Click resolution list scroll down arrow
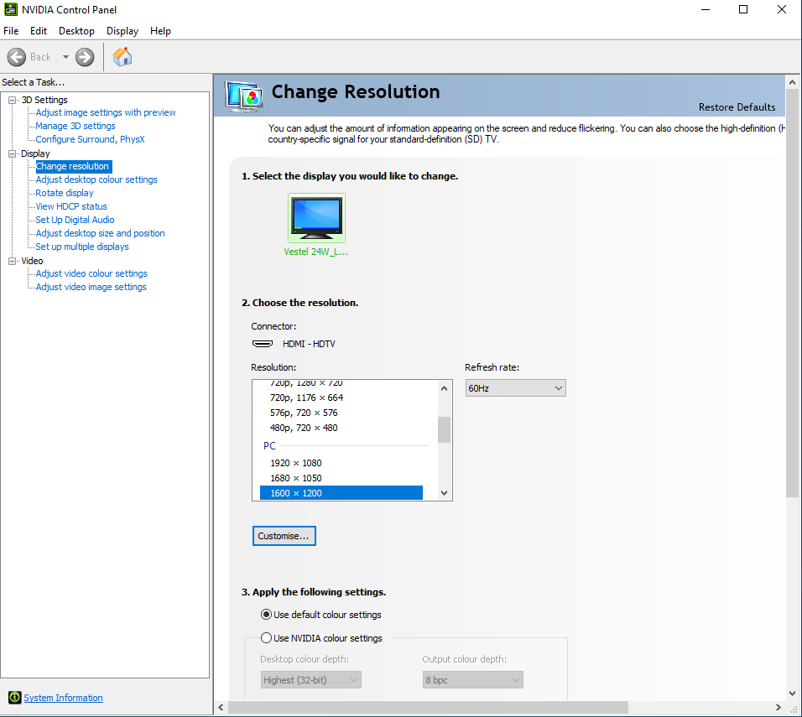Image resolution: width=802 pixels, height=717 pixels. point(444,493)
